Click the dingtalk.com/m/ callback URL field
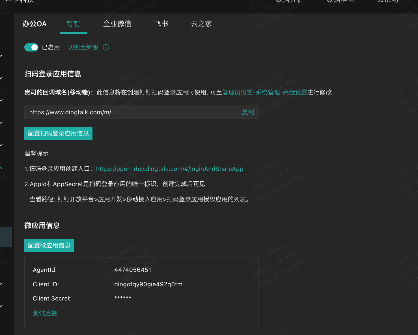Image resolution: width=418 pixels, height=335 pixels. point(141,112)
